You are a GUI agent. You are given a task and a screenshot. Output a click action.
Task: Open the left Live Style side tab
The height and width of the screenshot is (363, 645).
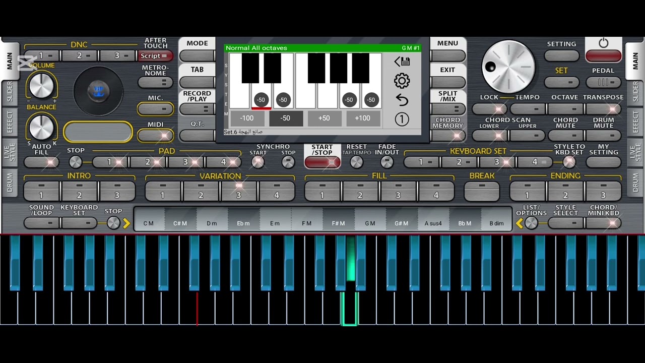10,152
